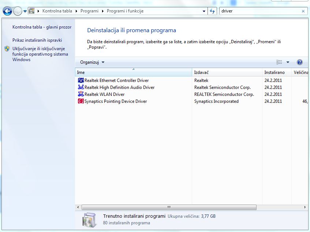310x232 pixels.
Task: Click the horizontal scrollbar right arrow
Action: [x=305, y=207]
